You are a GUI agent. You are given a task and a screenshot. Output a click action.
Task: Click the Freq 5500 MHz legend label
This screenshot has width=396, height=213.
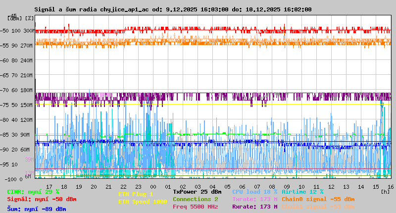click(x=196, y=207)
